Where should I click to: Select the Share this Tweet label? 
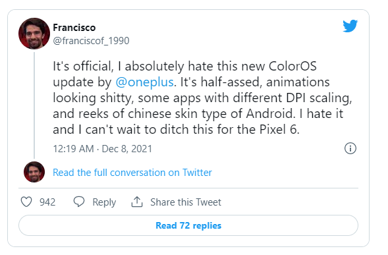click(186, 202)
